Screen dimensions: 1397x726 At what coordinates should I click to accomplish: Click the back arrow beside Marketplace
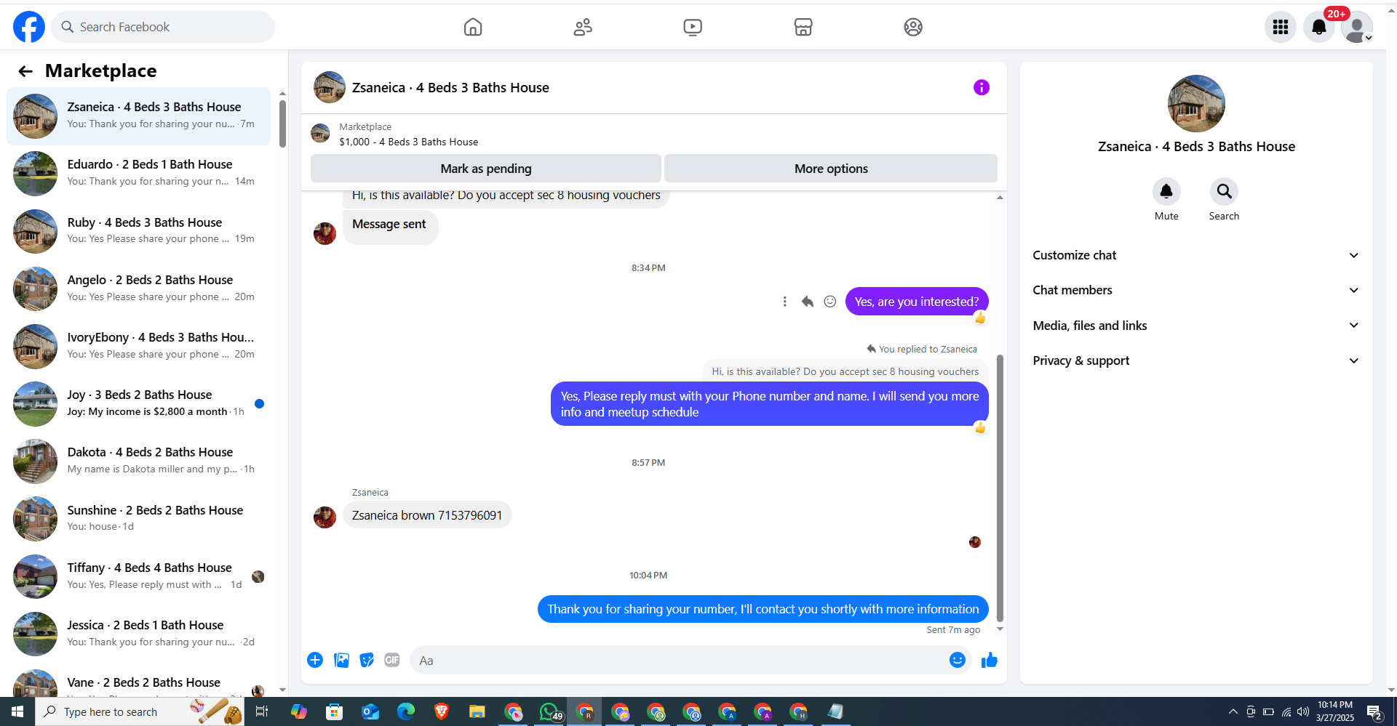pos(25,71)
